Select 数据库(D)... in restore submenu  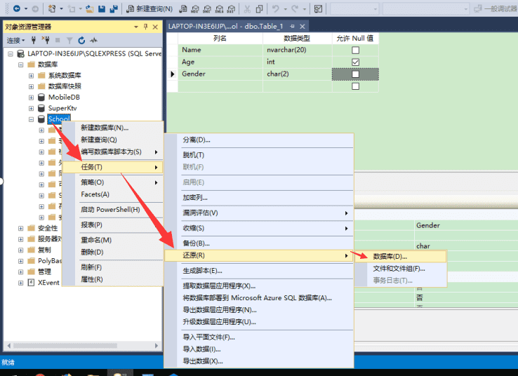(x=400, y=257)
